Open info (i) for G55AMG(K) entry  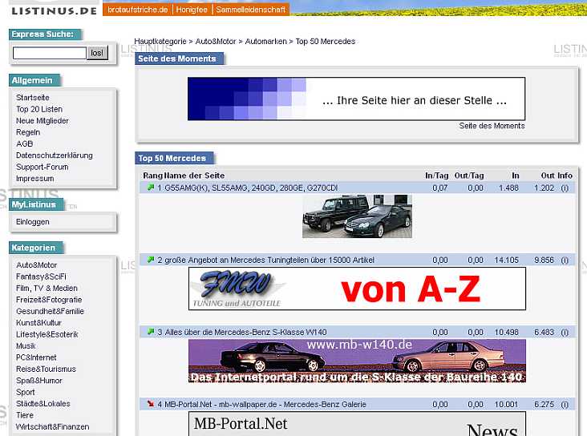[x=565, y=188]
